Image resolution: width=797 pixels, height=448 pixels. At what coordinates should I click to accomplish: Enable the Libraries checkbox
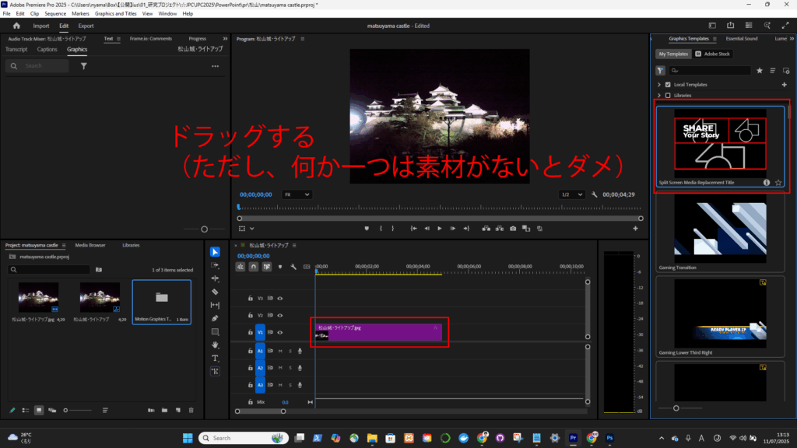[668, 95]
